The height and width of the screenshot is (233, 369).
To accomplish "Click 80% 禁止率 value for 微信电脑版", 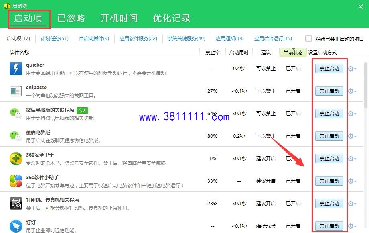I will click(x=212, y=136).
